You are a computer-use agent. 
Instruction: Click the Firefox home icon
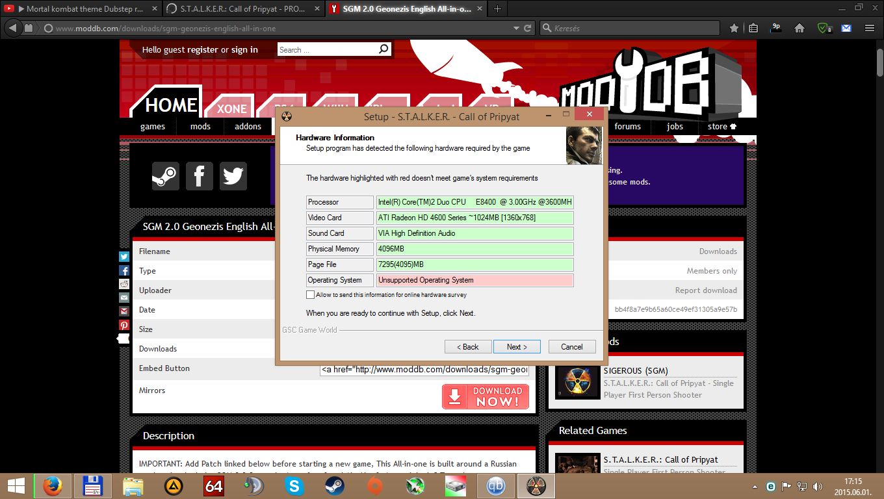[x=799, y=29]
